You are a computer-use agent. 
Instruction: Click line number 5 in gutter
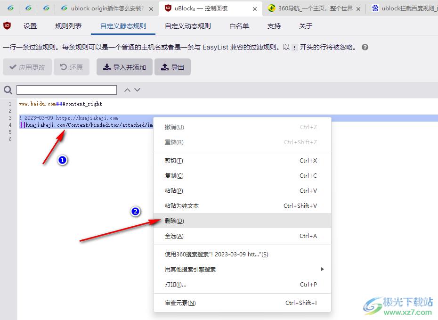coord(10,132)
